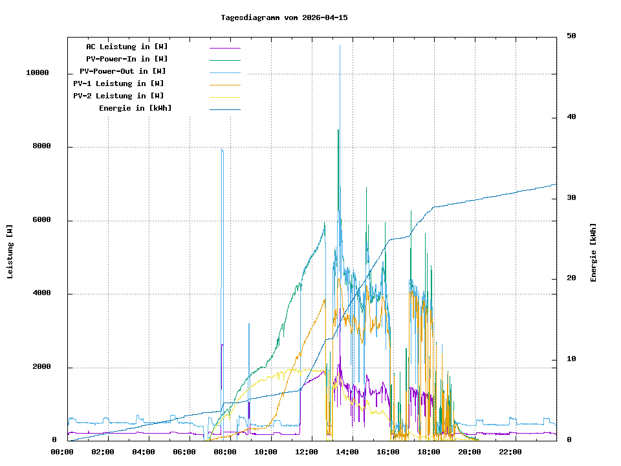Click the 22:00 label on the time axis
This screenshot has height=466, width=621.
coord(510,452)
